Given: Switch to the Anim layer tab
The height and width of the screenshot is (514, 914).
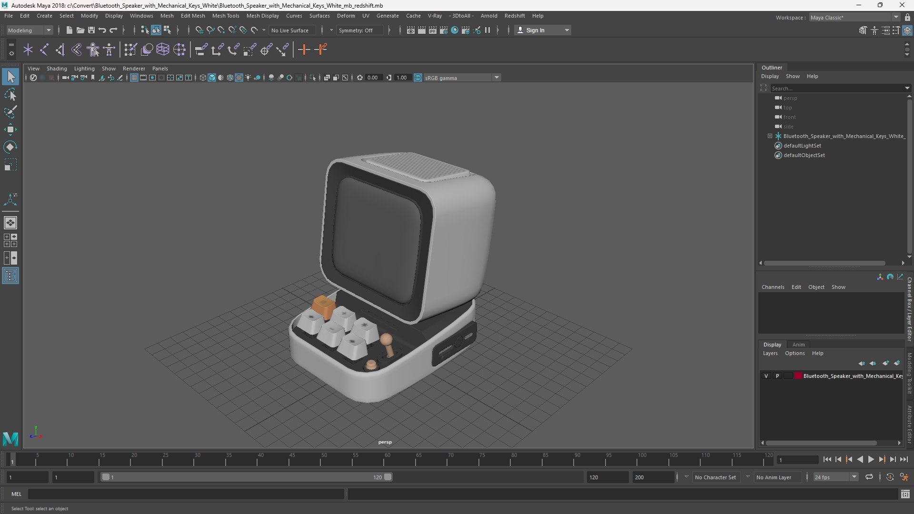Looking at the screenshot, I should pos(798,345).
